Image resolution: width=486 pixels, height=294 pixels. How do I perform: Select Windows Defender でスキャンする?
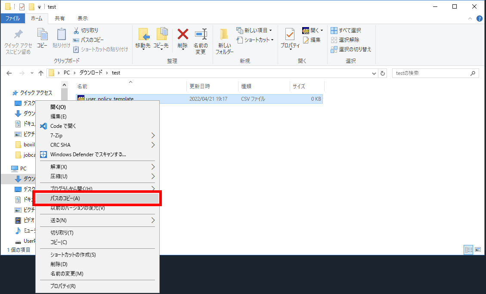(98, 154)
